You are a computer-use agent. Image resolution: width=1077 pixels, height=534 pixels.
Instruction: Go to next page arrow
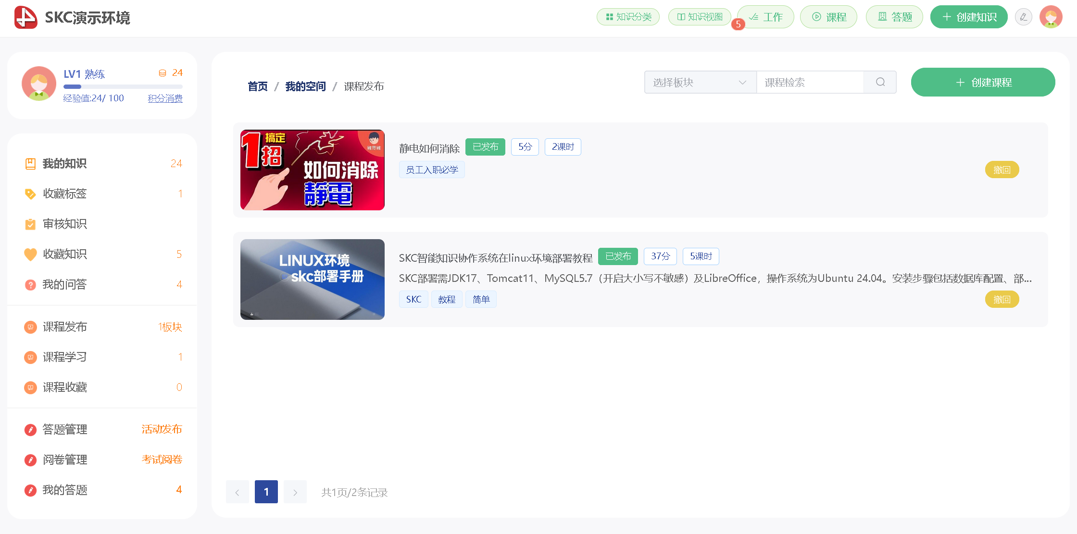click(295, 492)
